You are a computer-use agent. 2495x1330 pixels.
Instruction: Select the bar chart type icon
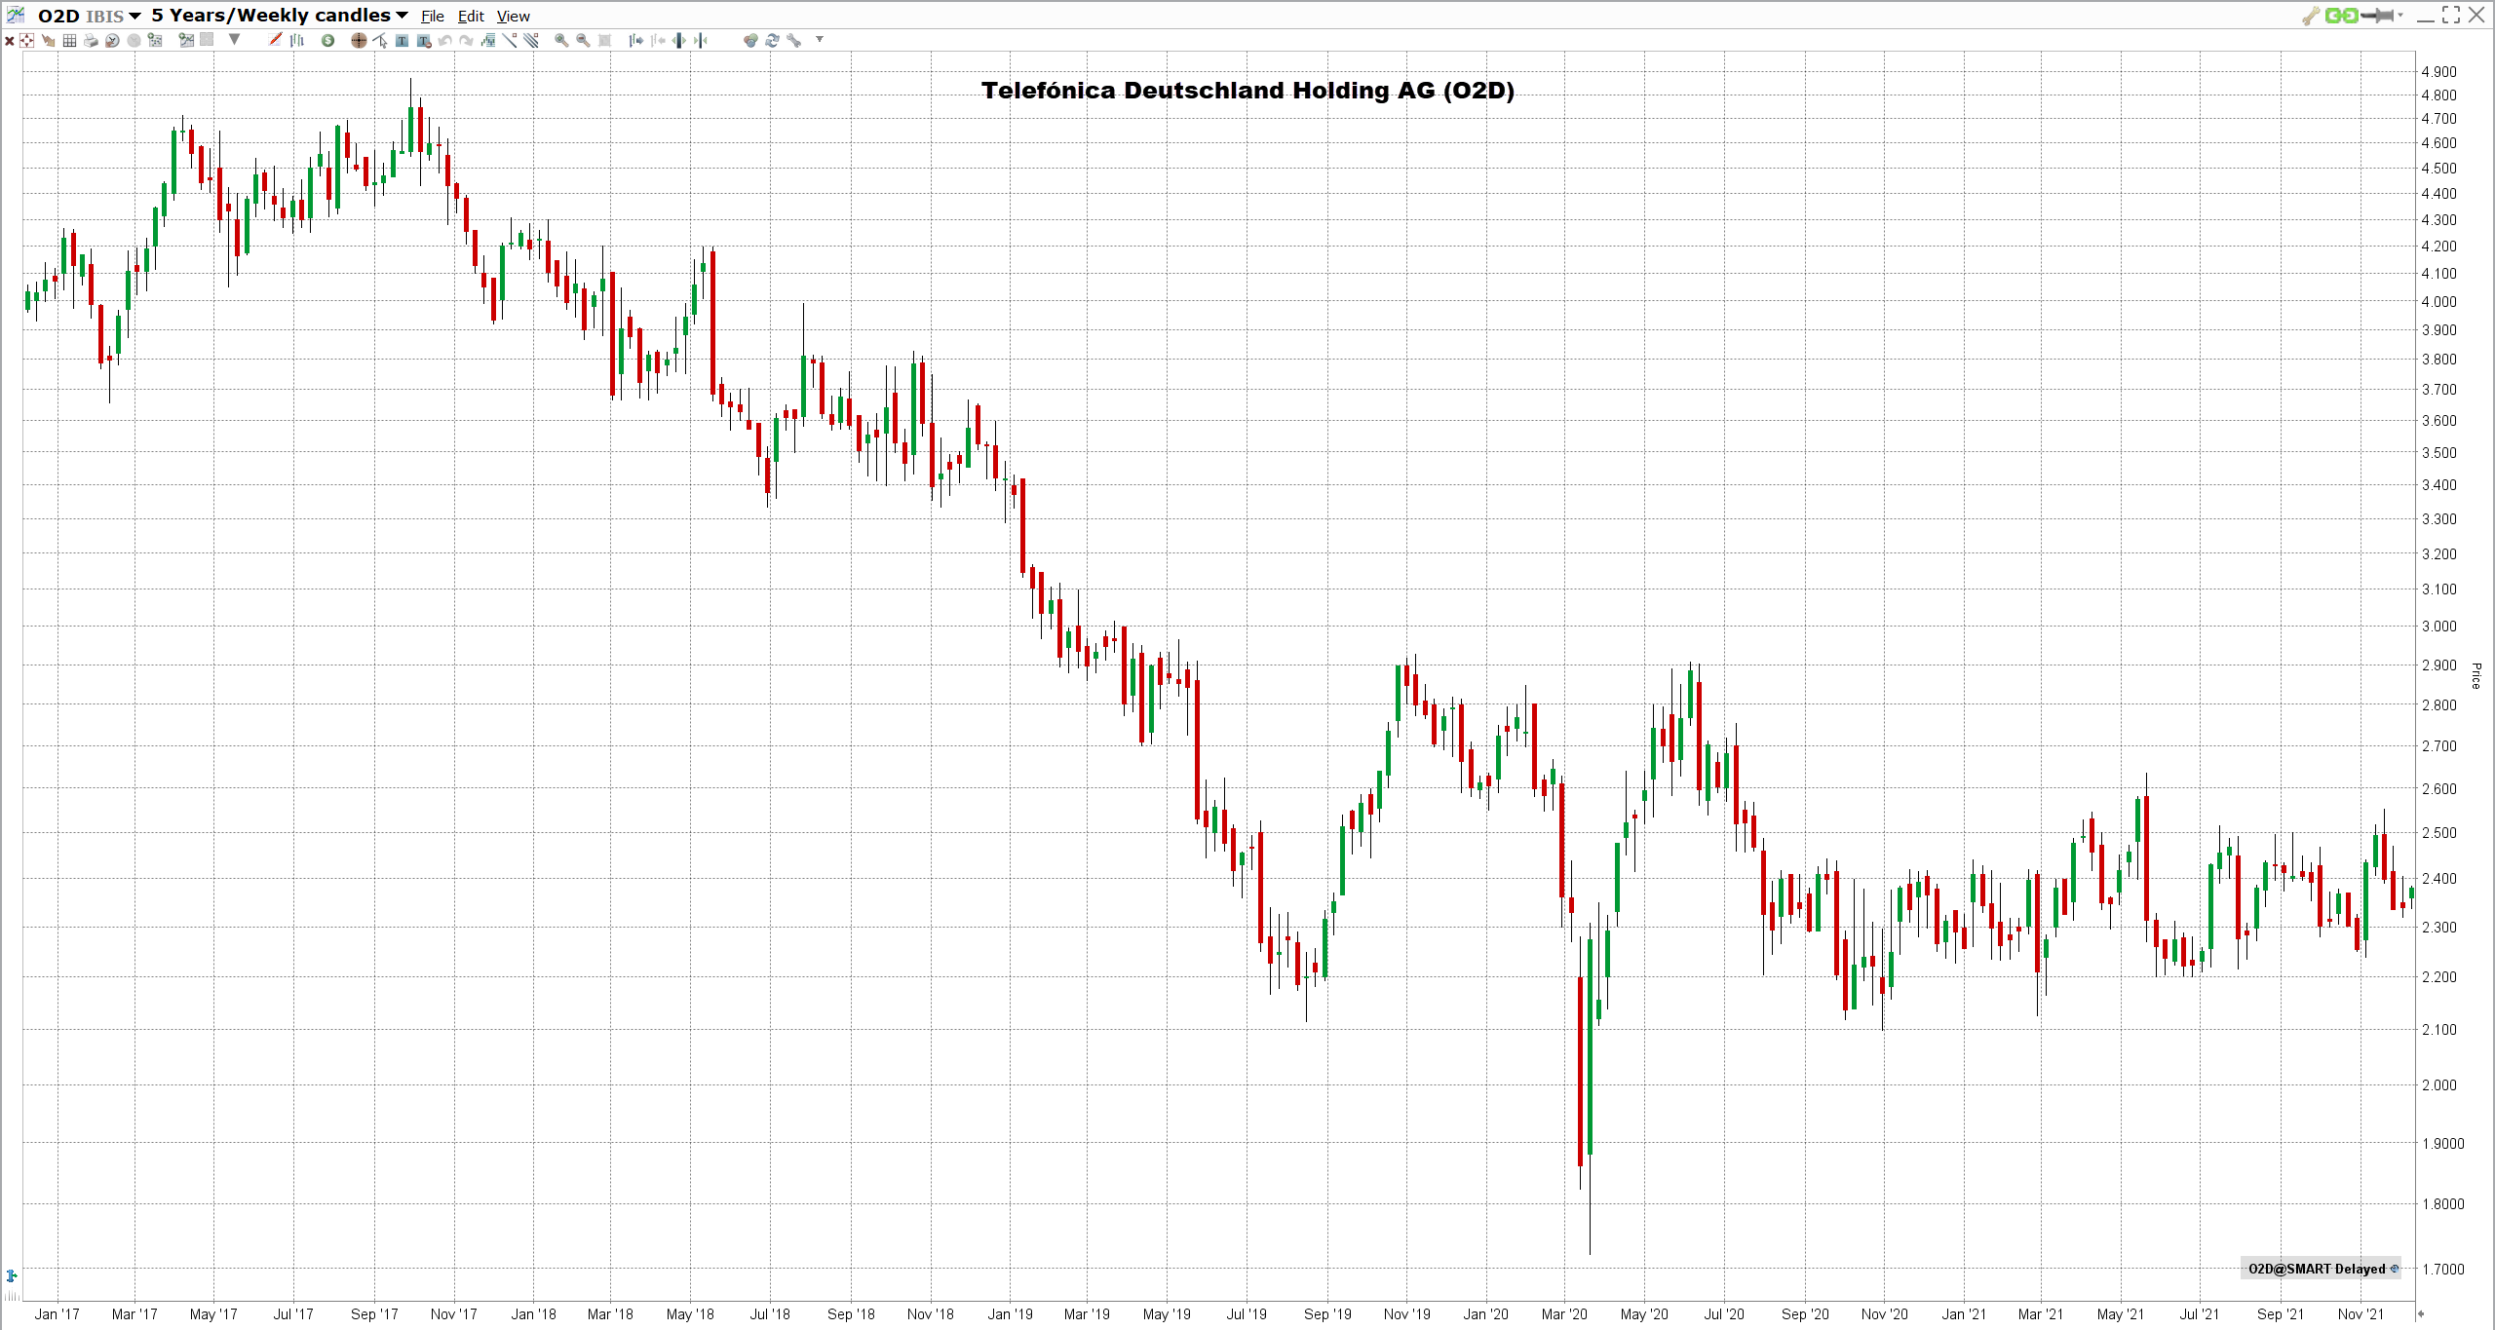tap(297, 40)
